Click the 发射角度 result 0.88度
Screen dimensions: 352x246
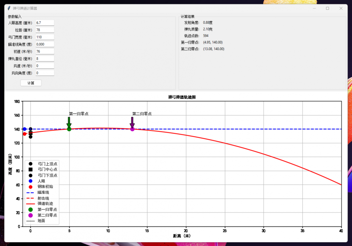[208, 22]
